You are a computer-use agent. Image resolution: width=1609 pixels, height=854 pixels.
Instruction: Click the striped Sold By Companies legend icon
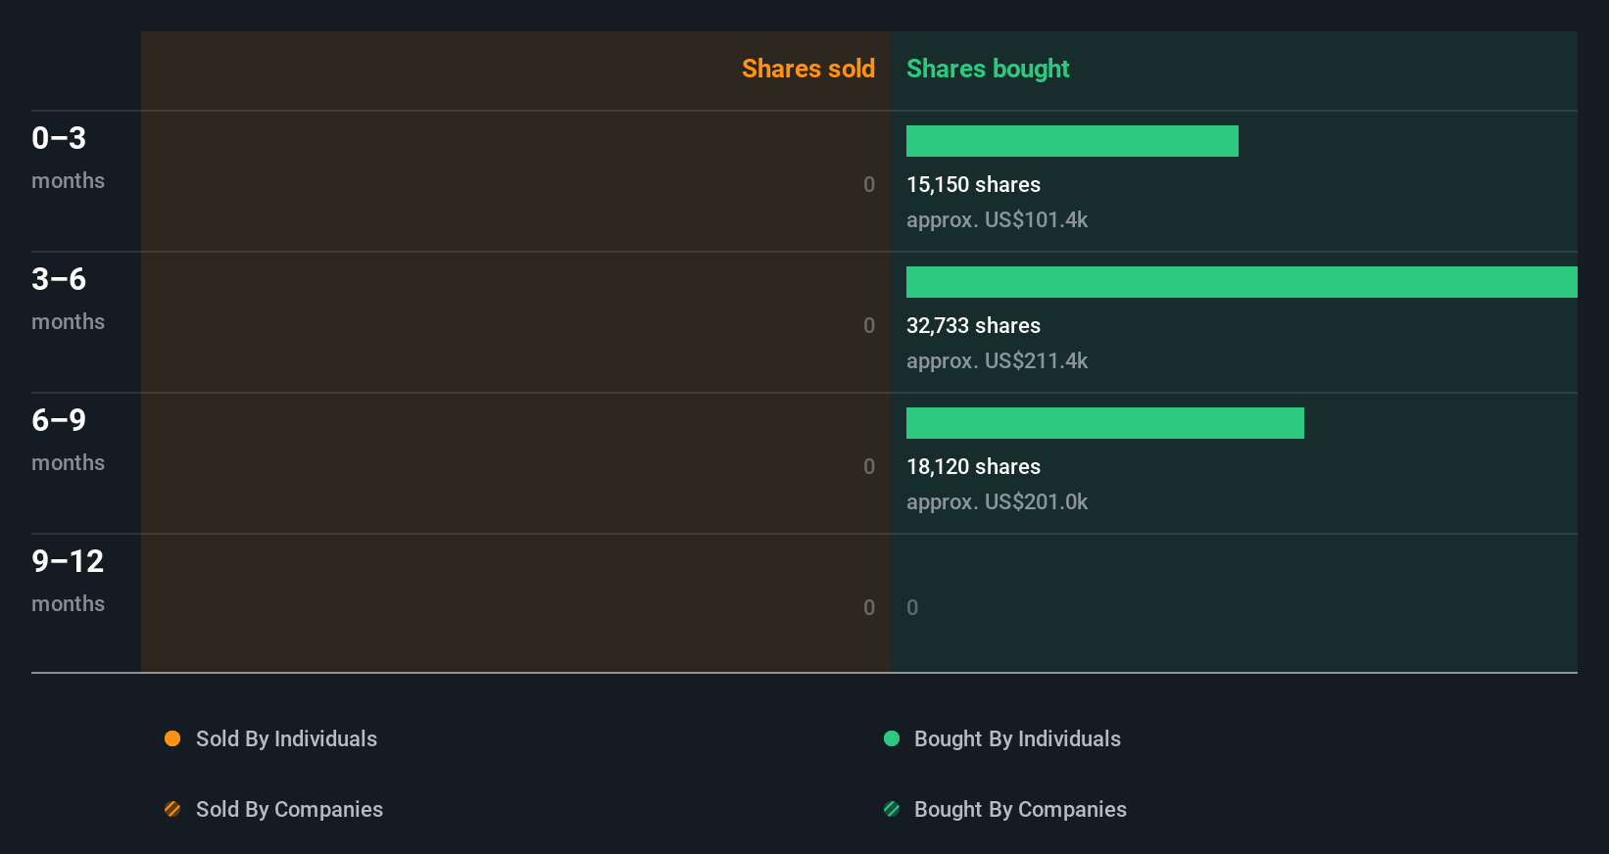pos(172,809)
